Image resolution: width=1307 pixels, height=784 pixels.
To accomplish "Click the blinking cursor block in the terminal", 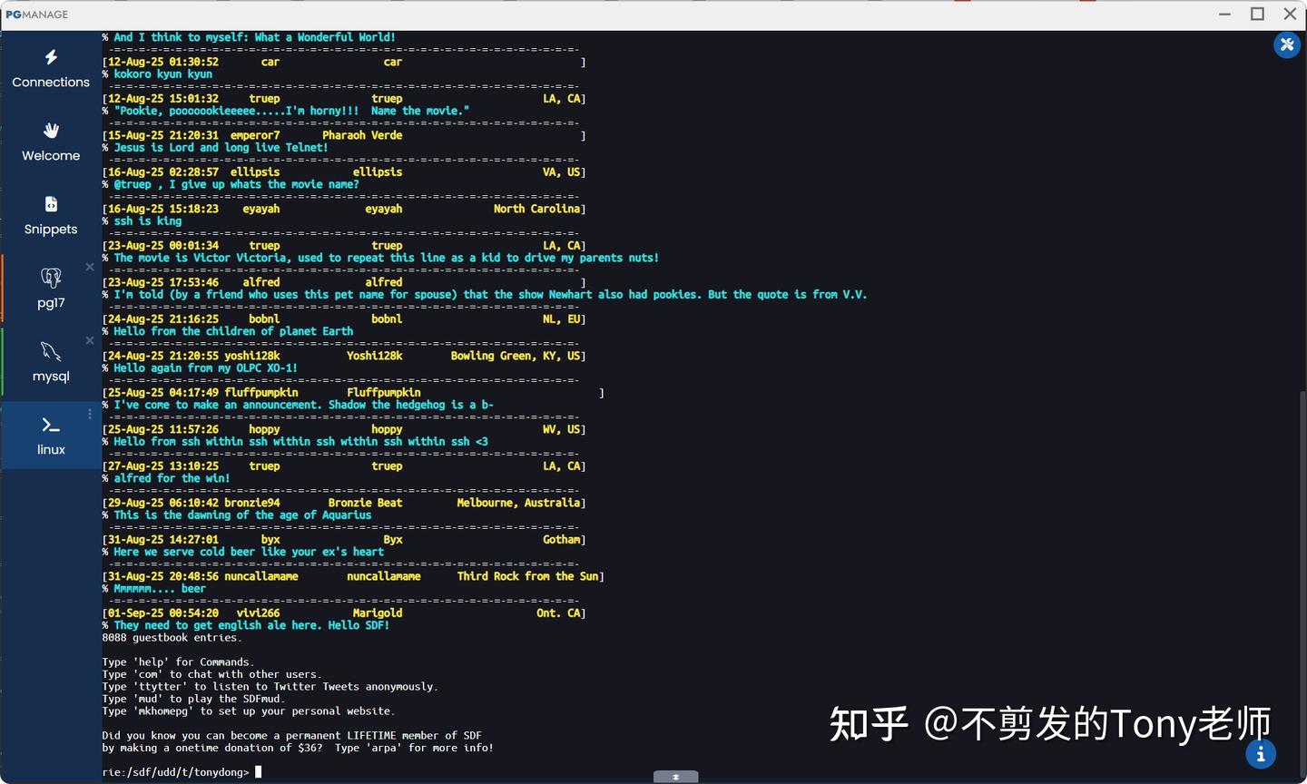I will [259, 771].
